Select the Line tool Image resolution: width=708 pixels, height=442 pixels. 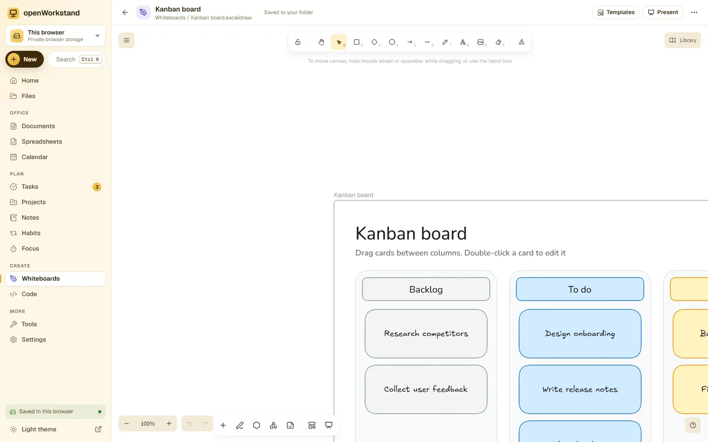(x=427, y=42)
